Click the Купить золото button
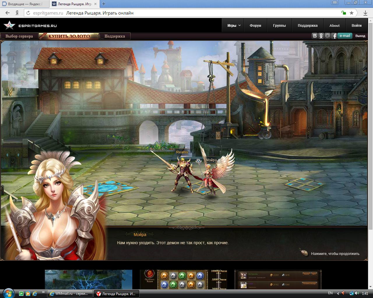This screenshot has height=298, width=373. pyautogui.click(x=69, y=36)
